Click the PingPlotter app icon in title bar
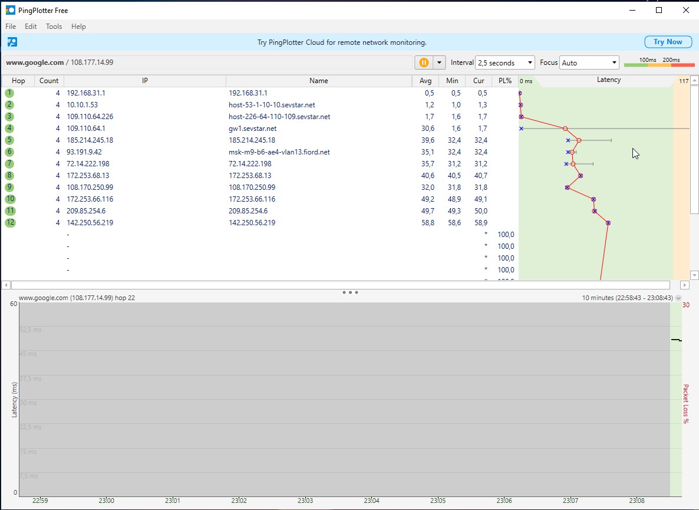The image size is (699, 510). click(10, 9)
